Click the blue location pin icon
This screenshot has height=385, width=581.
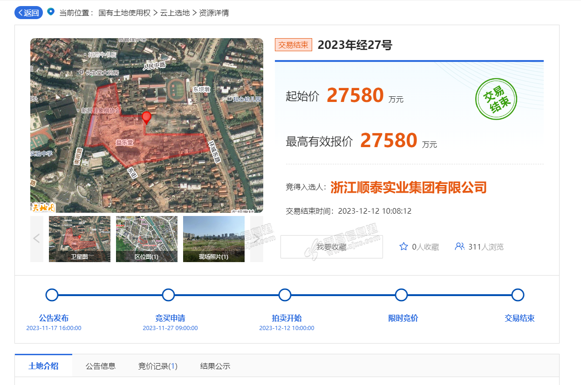pyautogui.click(x=51, y=12)
